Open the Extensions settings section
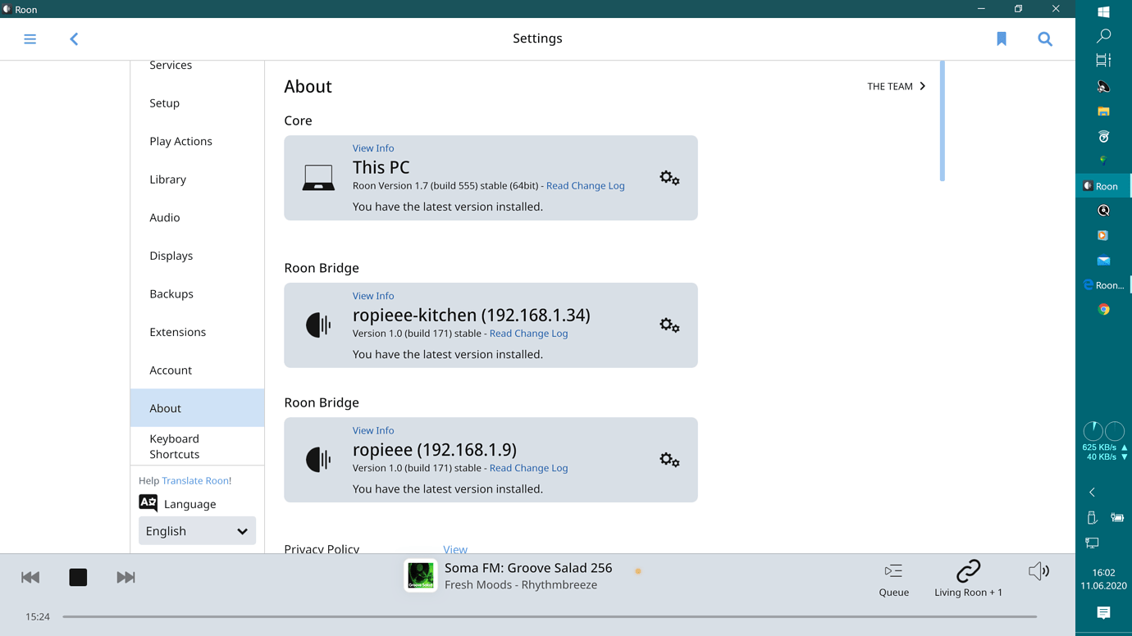Screen dimensions: 1132x636 [x=178, y=331]
